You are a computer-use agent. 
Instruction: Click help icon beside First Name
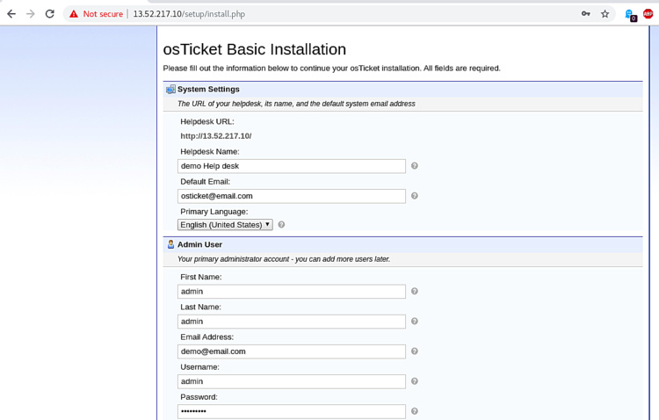click(x=415, y=291)
